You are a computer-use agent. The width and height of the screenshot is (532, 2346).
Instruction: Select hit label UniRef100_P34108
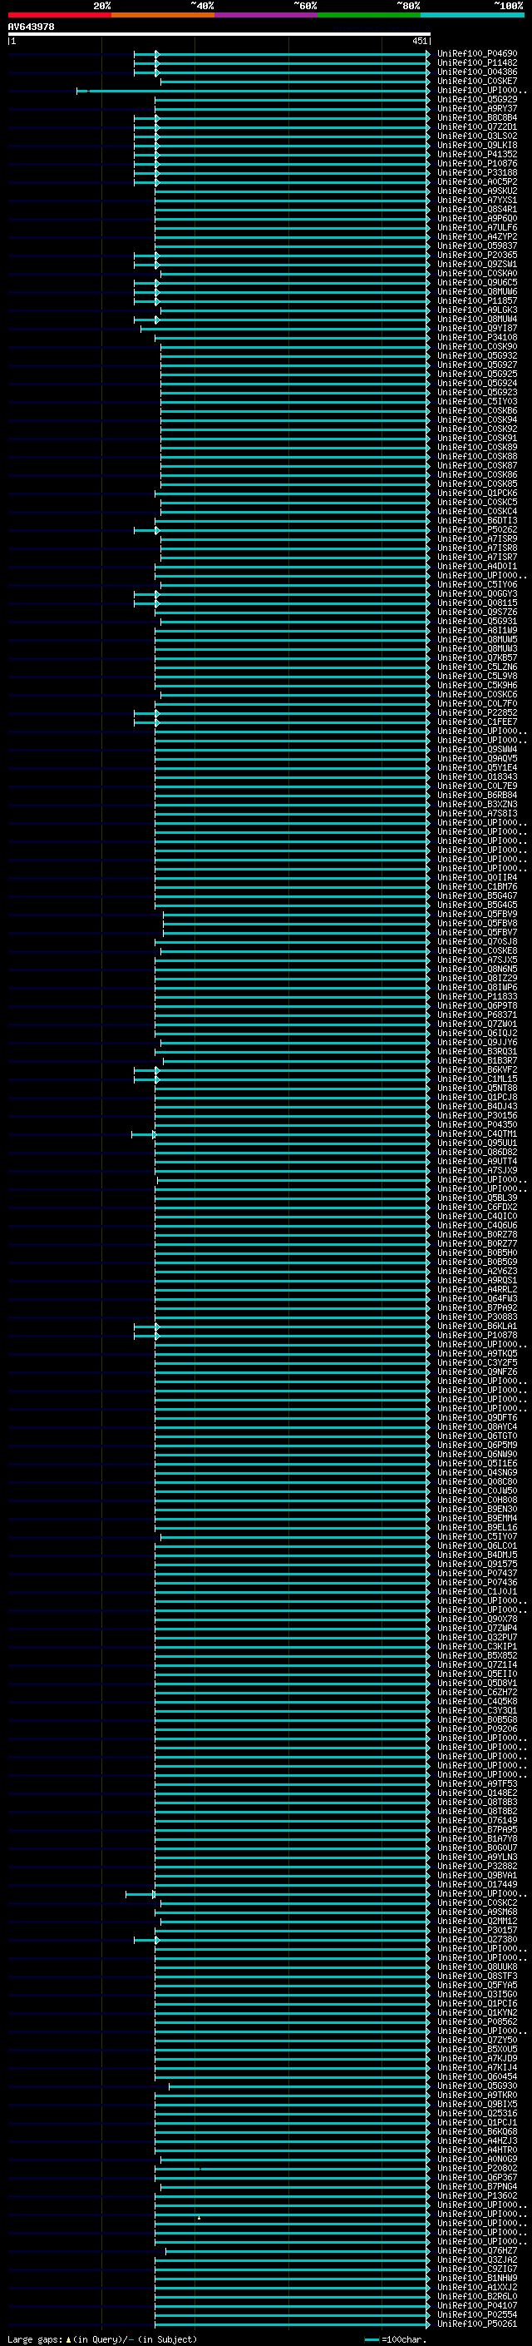coord(477,337)
